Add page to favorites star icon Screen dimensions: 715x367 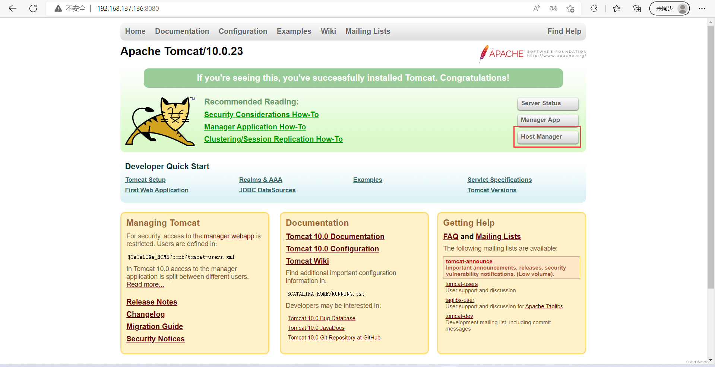pyautogui.click(x=570, y=8)
